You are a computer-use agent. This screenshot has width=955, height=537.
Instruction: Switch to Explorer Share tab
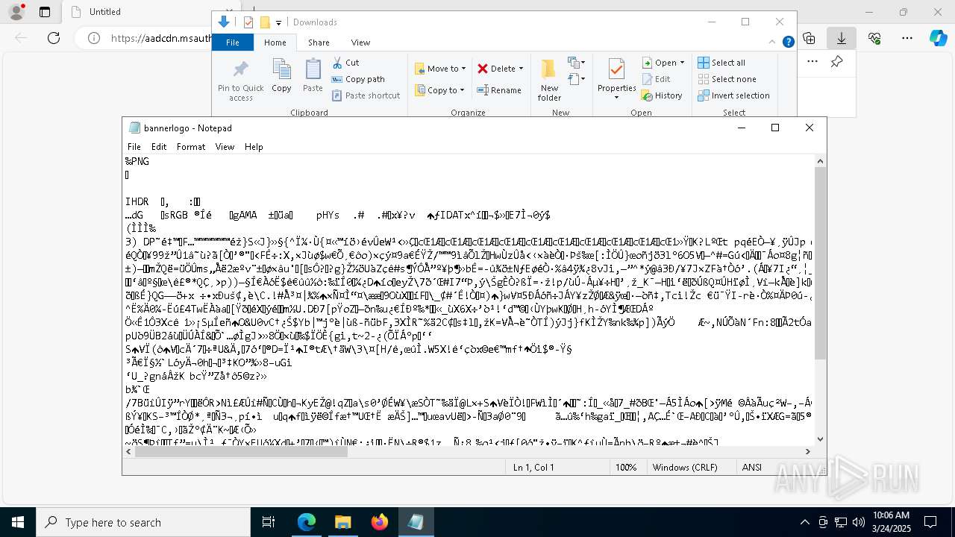pos(319,43)
